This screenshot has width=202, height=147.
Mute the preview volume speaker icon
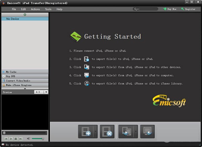pyautogui.click(x=29, y=139)
